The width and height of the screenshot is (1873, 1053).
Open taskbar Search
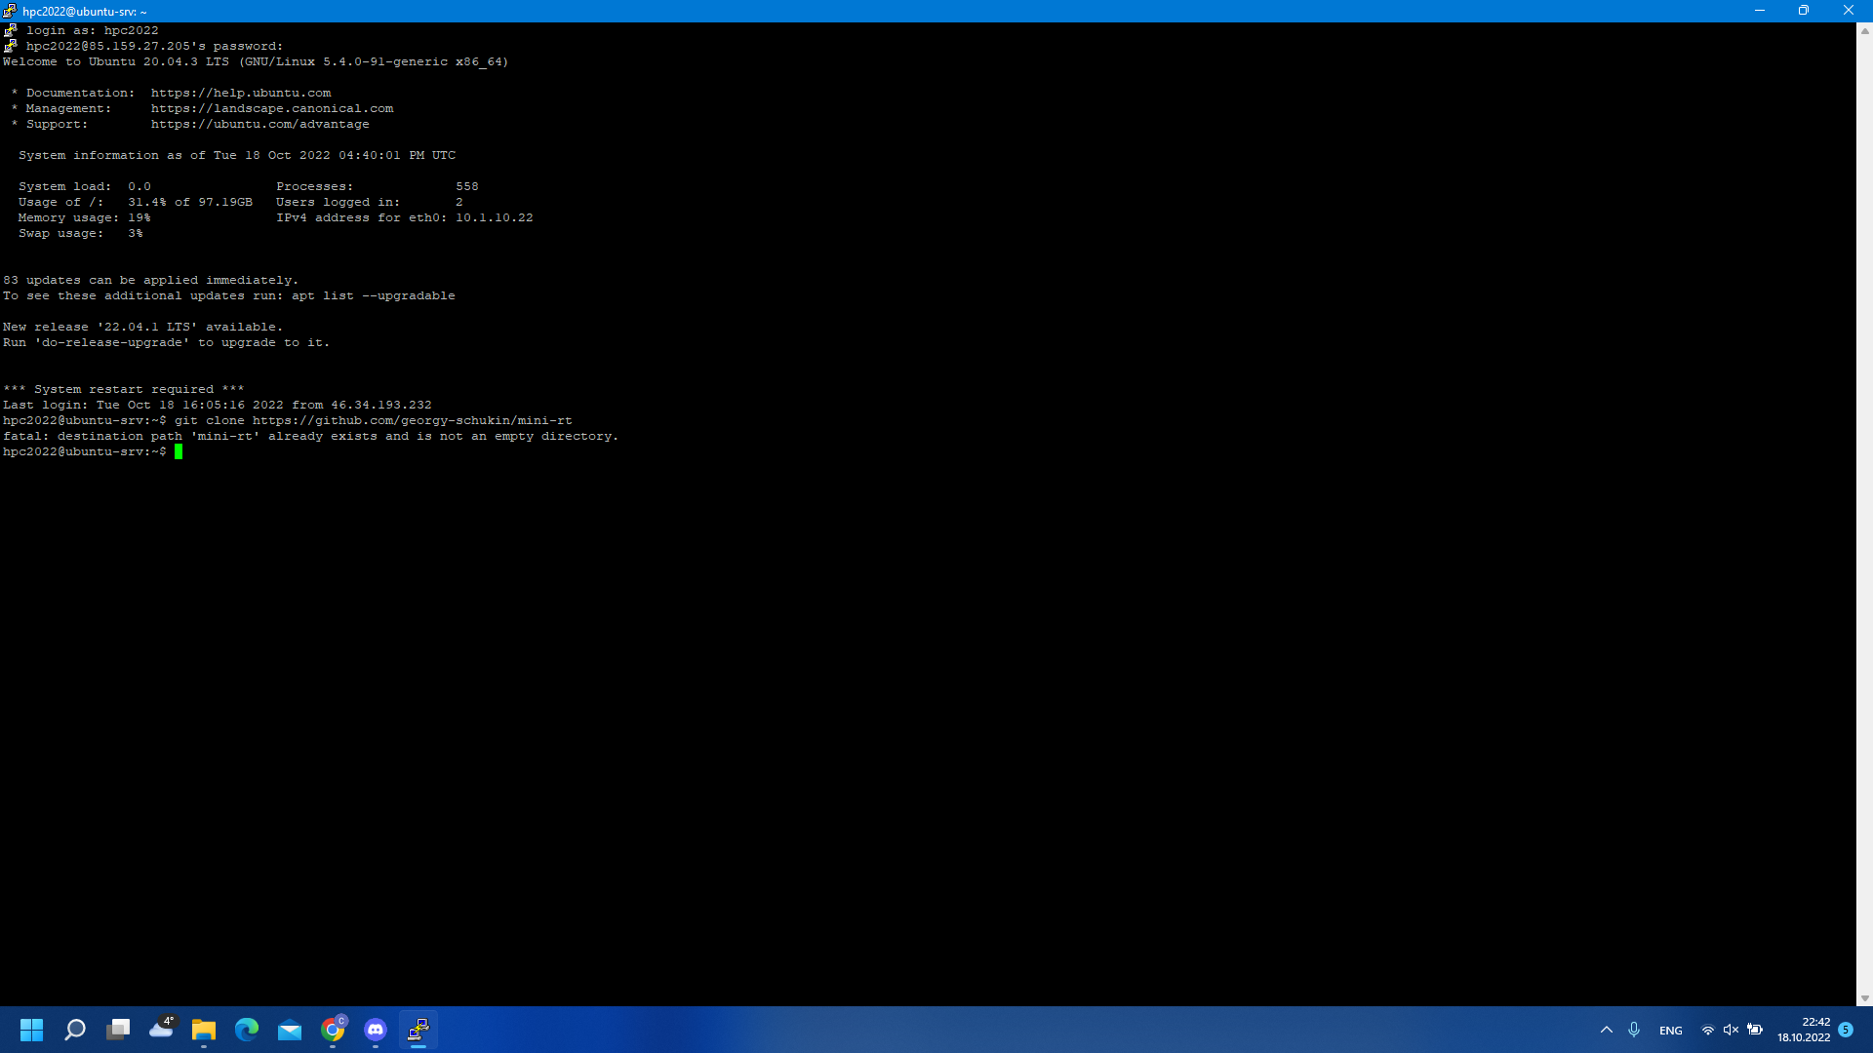(75, 1030)
